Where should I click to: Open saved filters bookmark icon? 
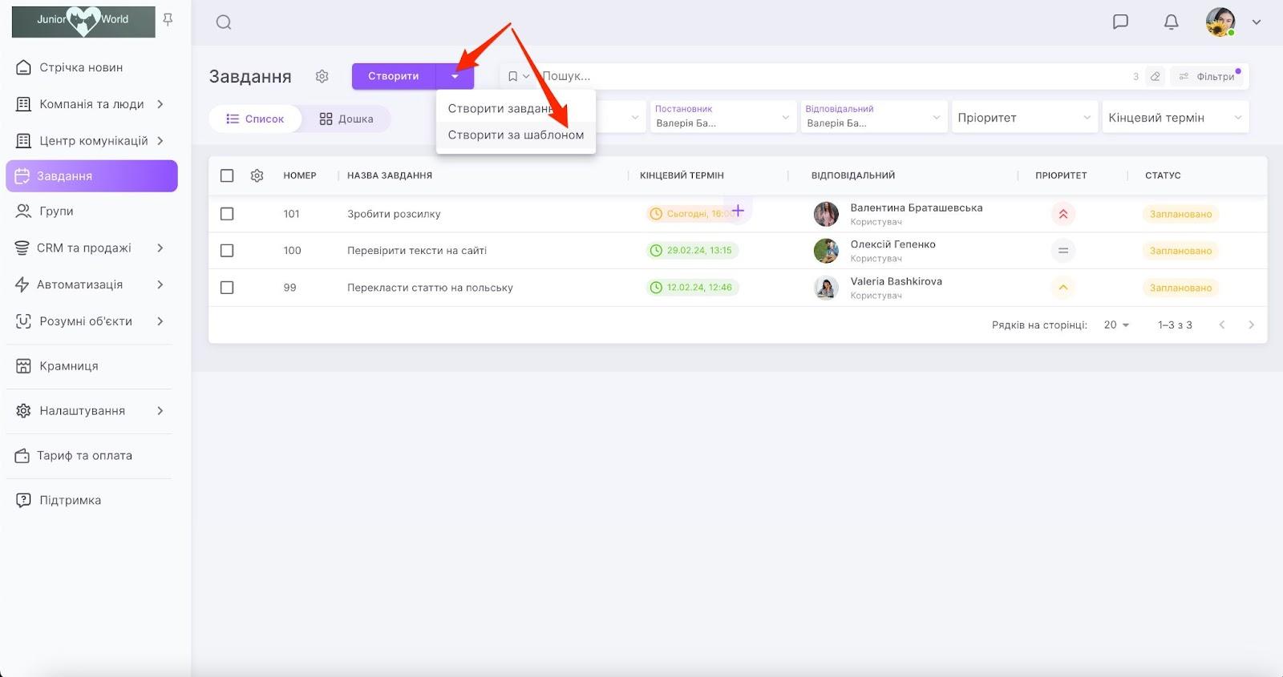tap(513, 76)
